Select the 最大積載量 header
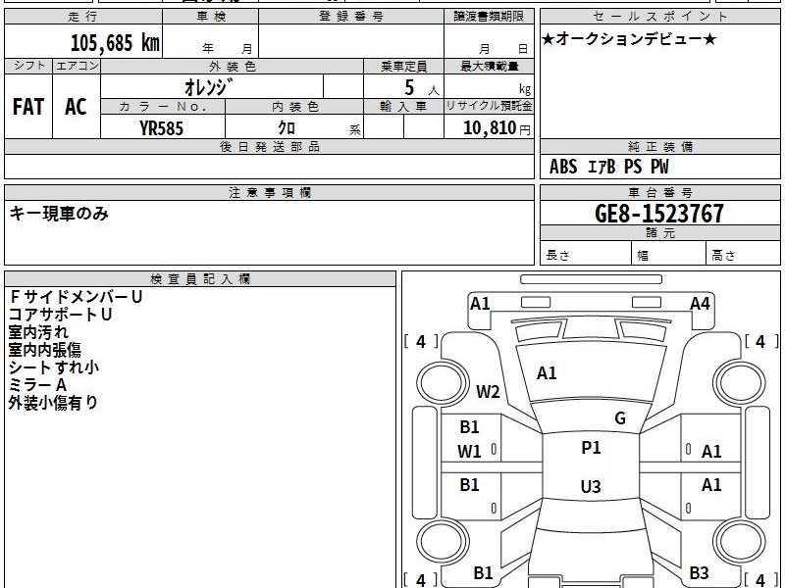The image size is (785, 588). coord(489,67)
